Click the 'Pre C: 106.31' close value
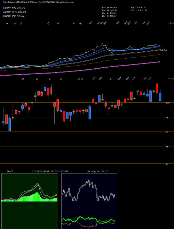 point(109,16)
